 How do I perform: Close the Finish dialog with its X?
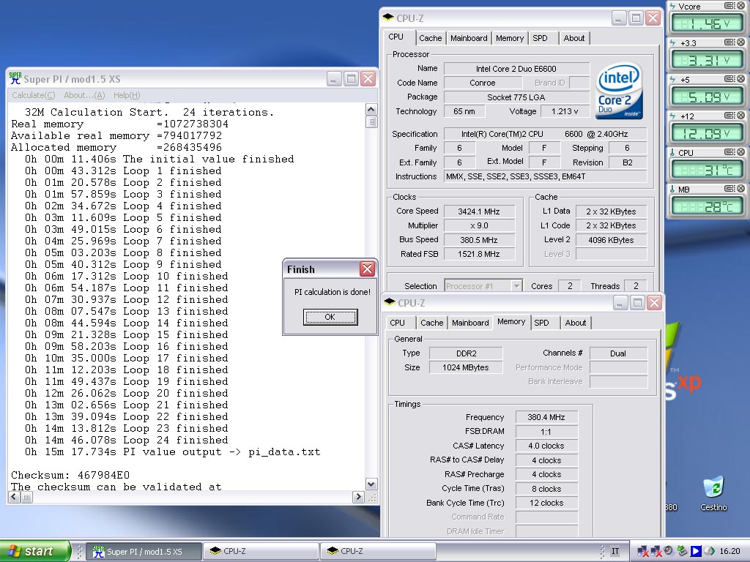pos(368,269)
